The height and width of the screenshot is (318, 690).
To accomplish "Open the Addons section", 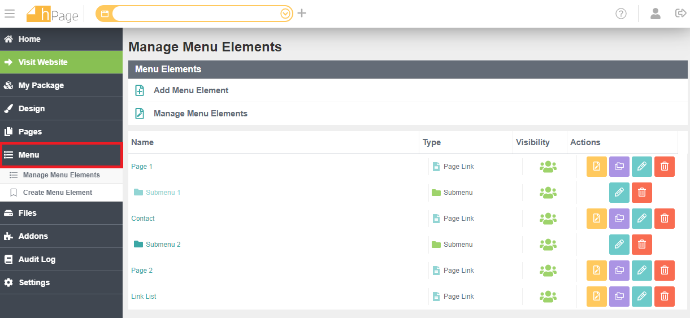I will tap(61, 236).
